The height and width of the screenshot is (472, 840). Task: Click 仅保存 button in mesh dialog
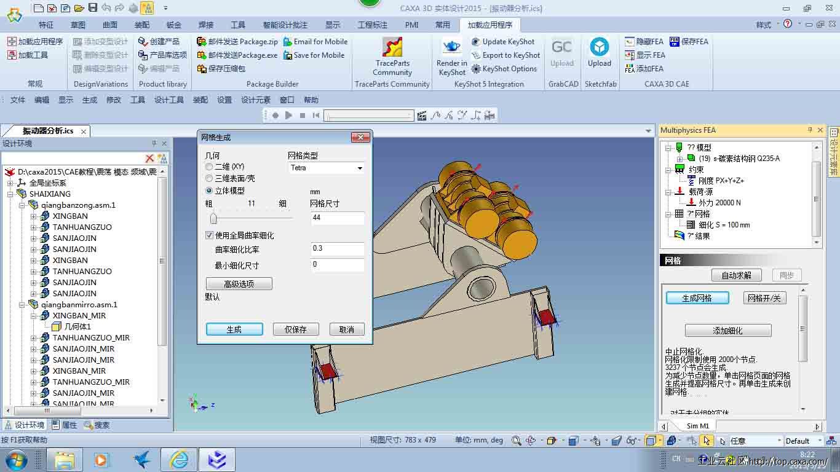click(296, 329)
